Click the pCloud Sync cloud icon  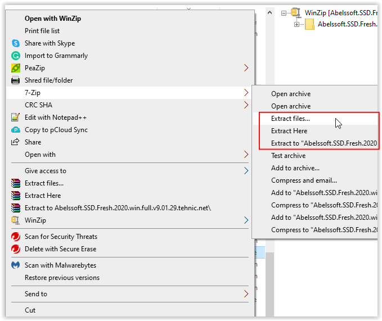(x=16, y=130)
